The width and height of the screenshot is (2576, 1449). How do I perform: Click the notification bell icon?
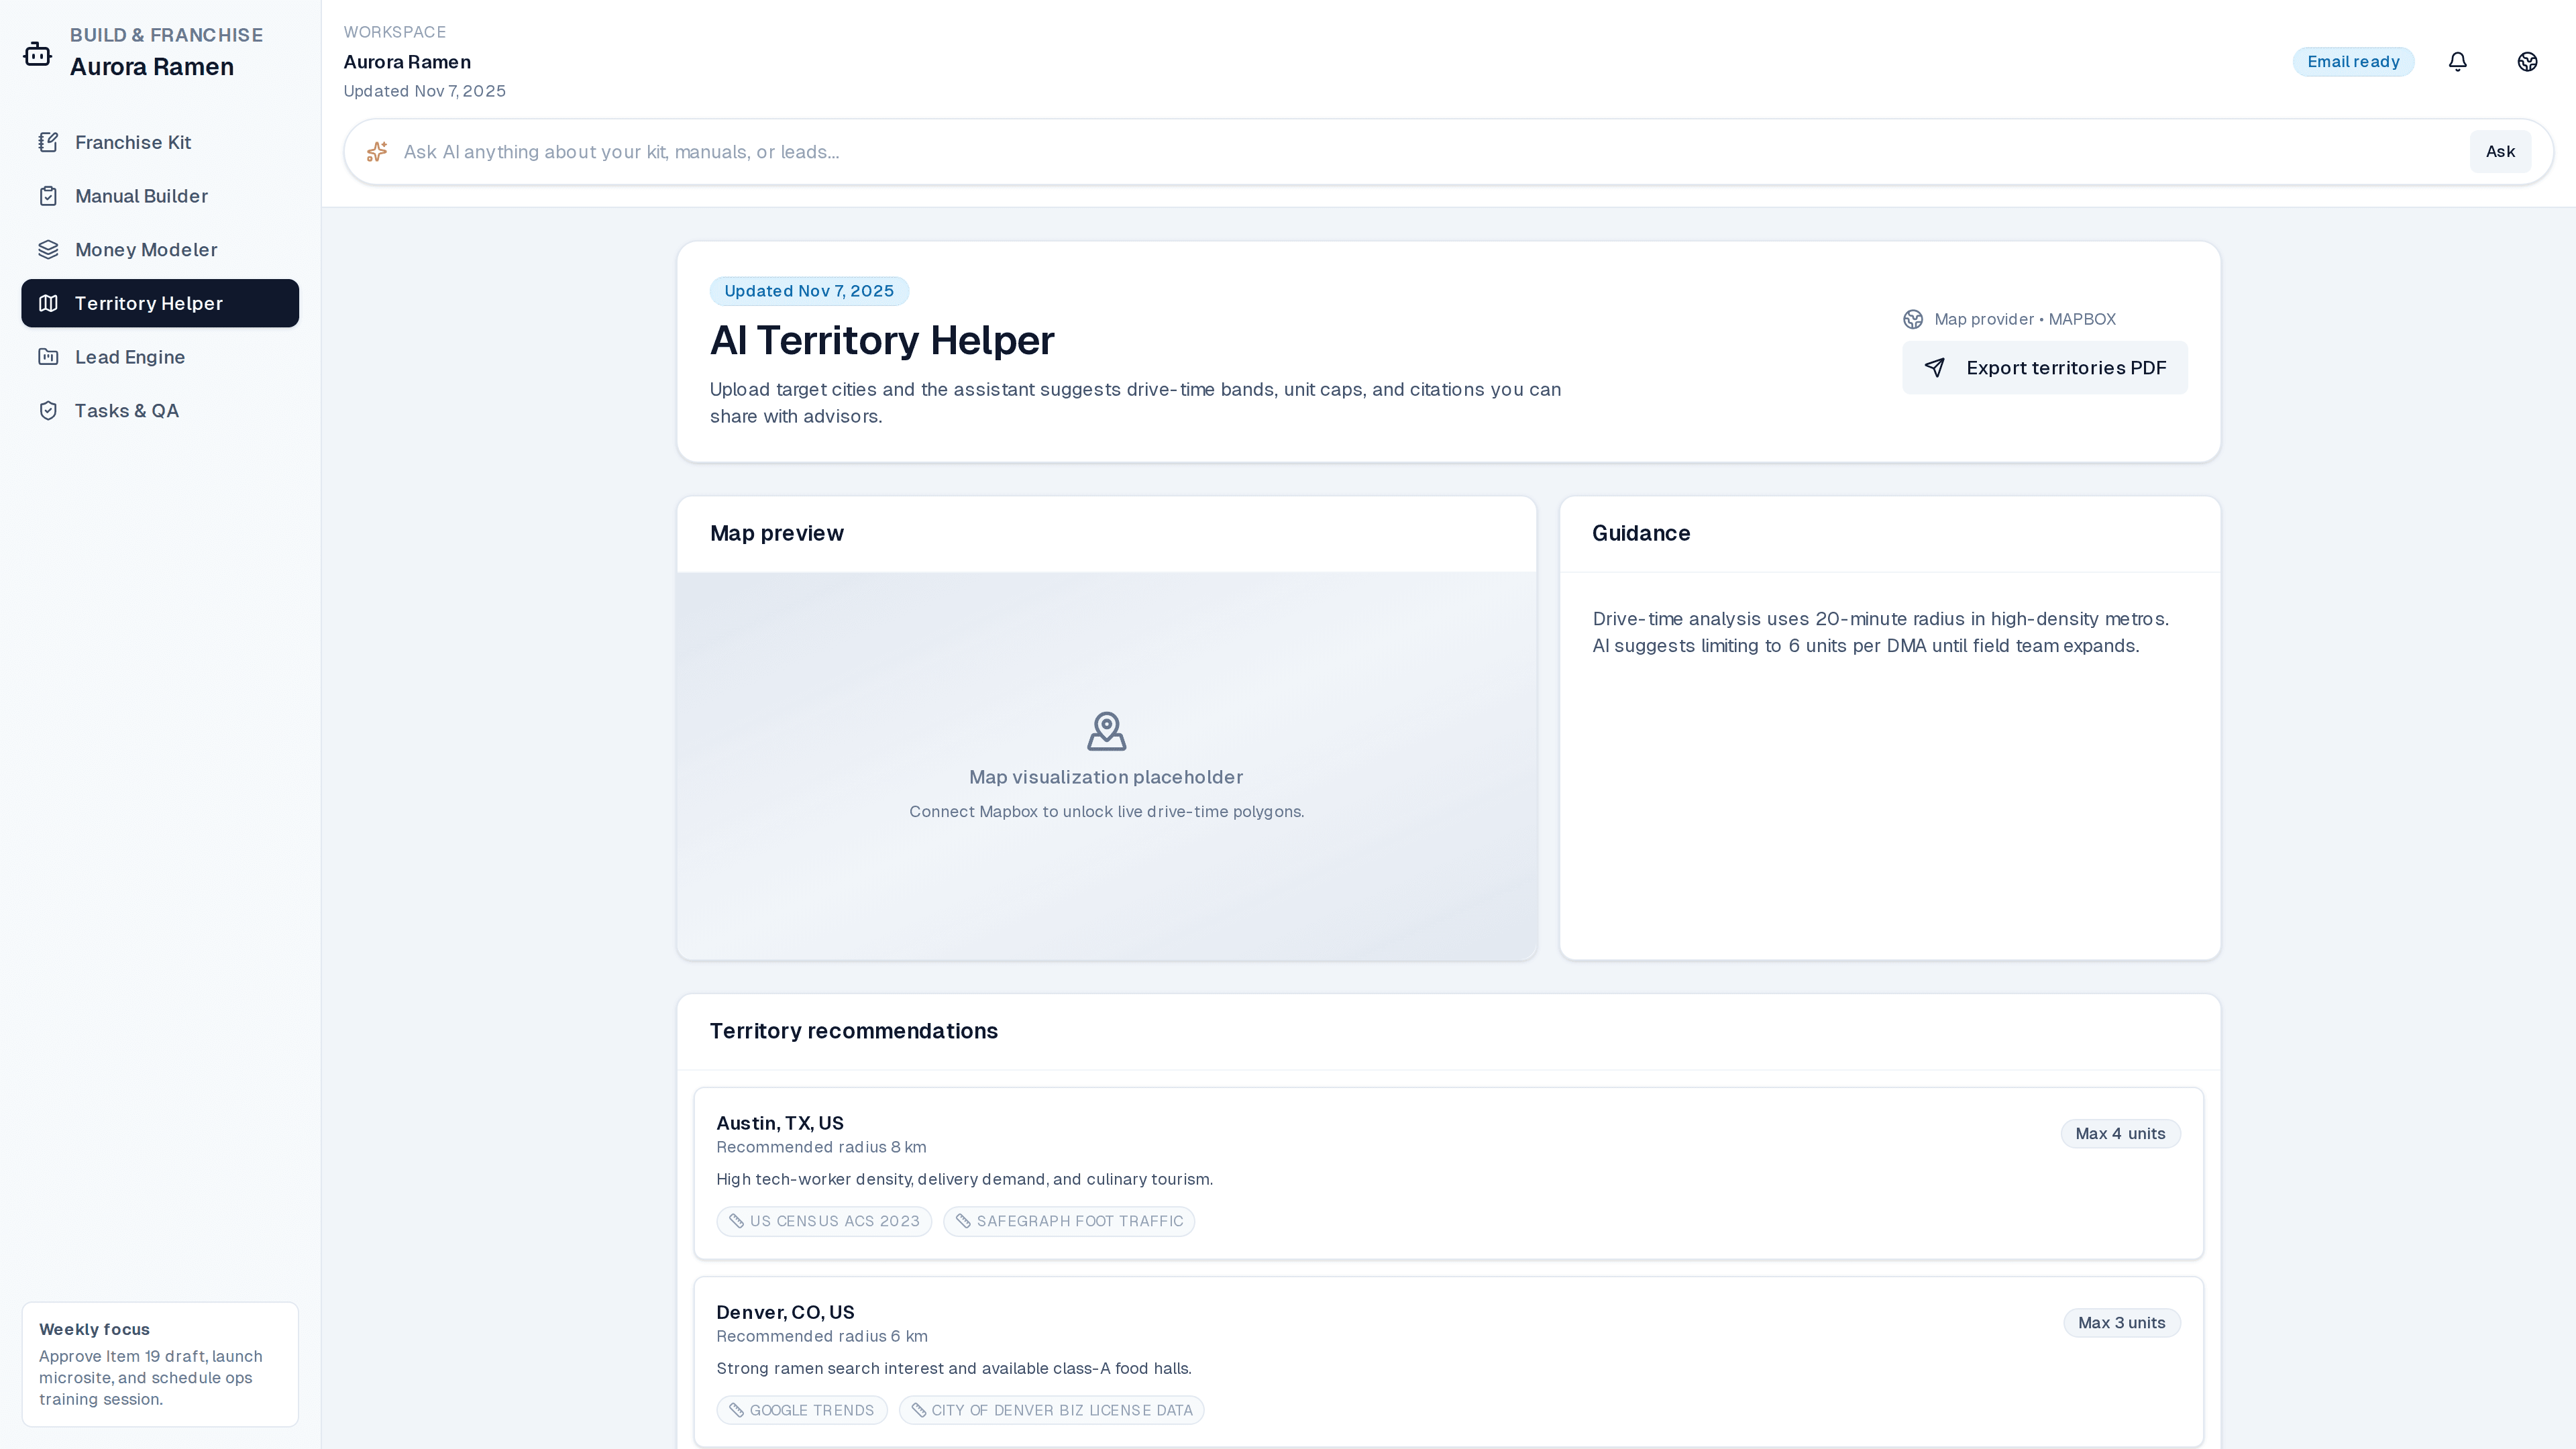pos(2457,62)
